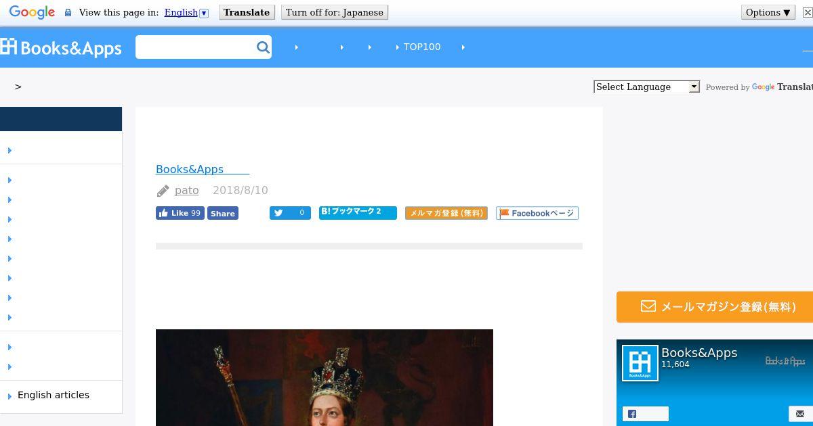This screenshot has width=813, height=426.
Task: Click the Twitter tweet button
Action: coord(290,213)
